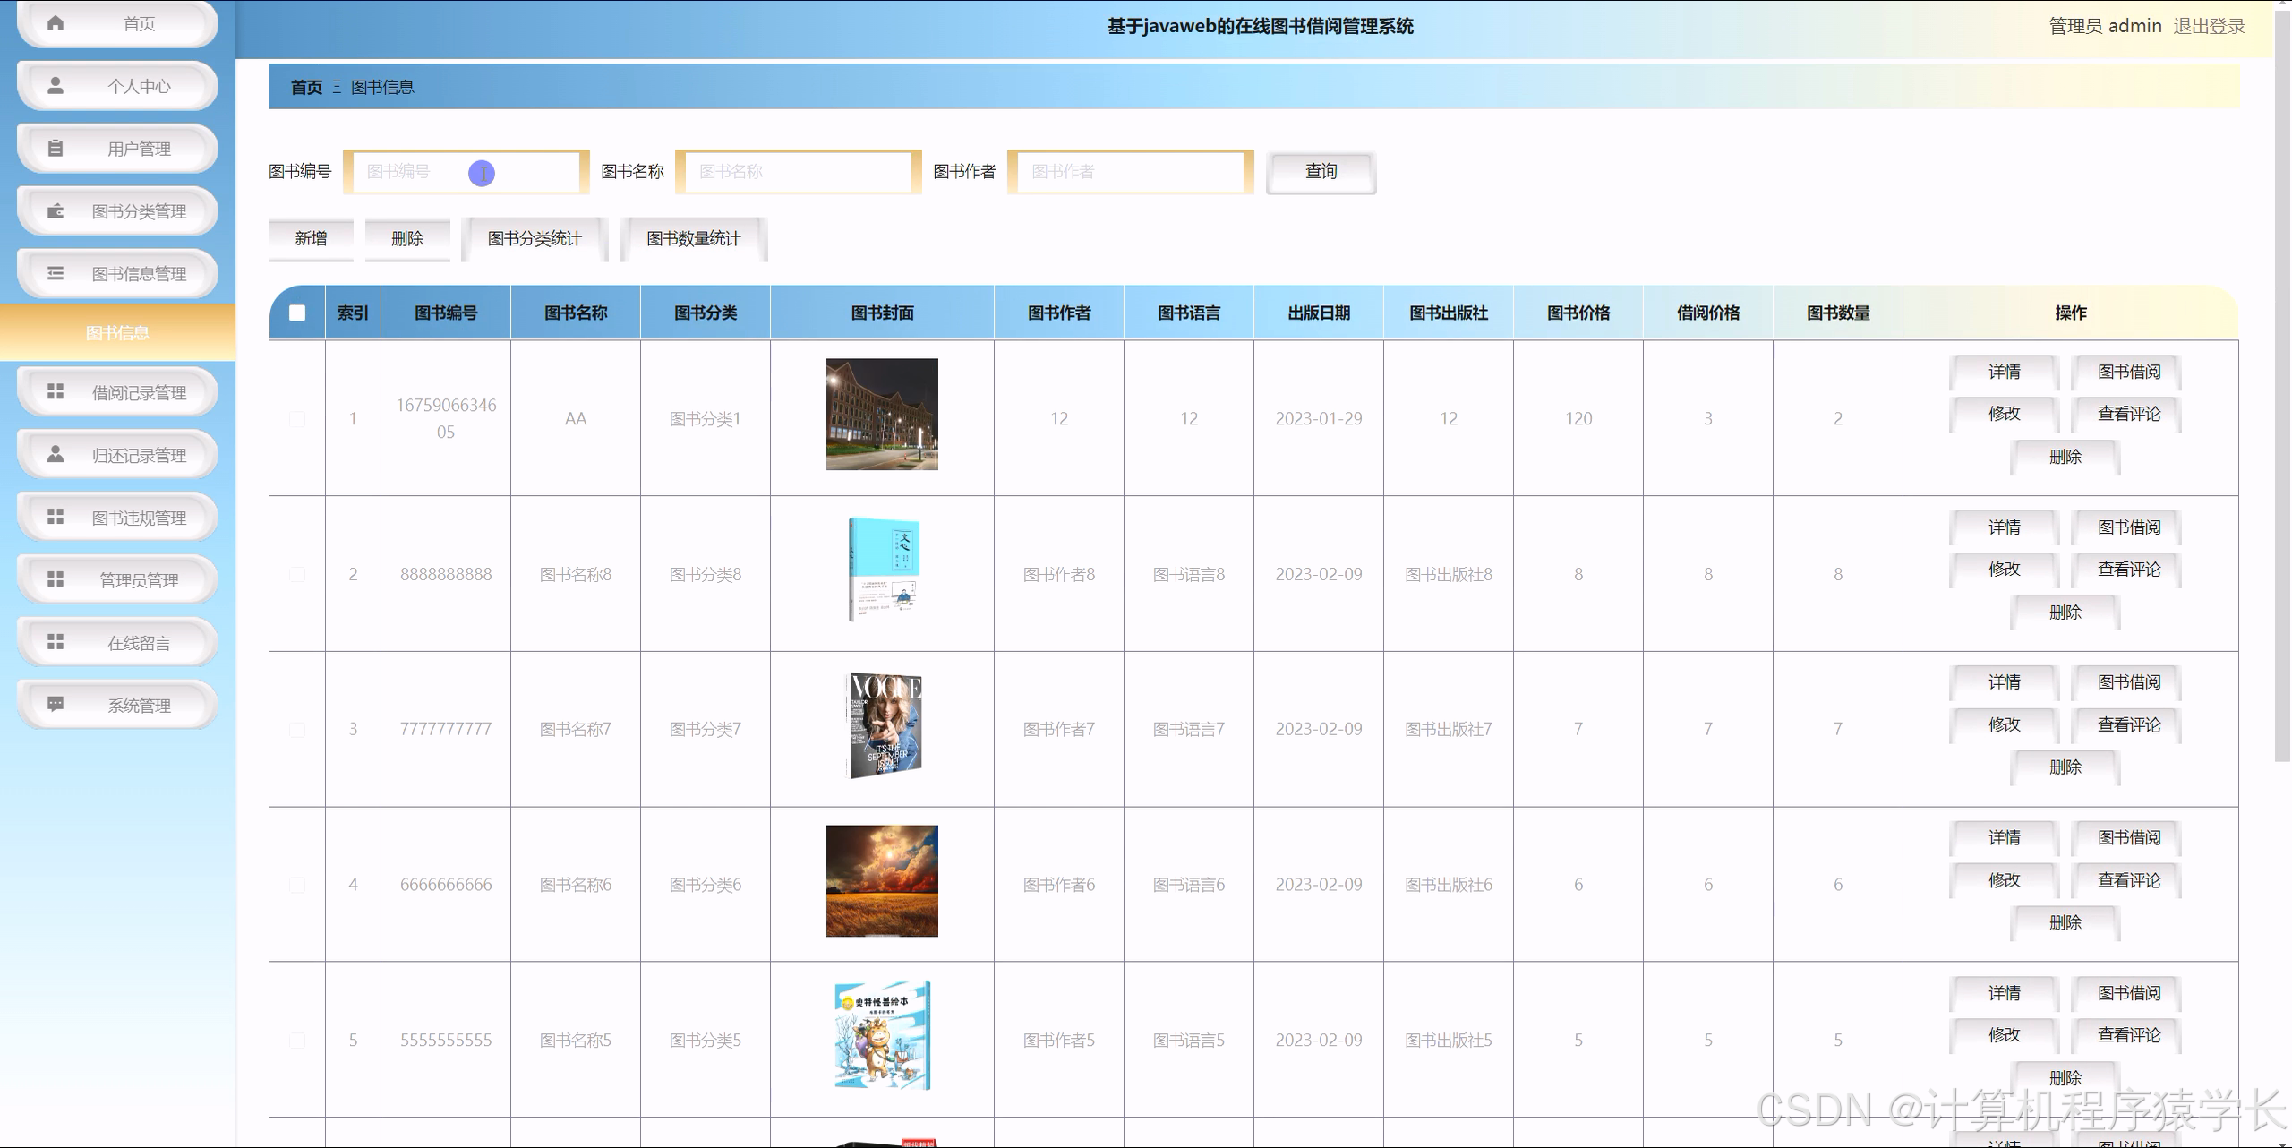Screen dimensions: 2292x1148
Task: Open the 图书分类统计 statistics button
Action: 535,239
